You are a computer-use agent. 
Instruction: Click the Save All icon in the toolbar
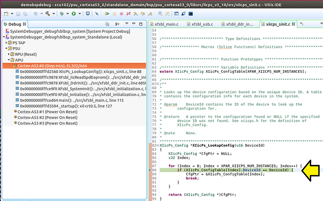25,14
